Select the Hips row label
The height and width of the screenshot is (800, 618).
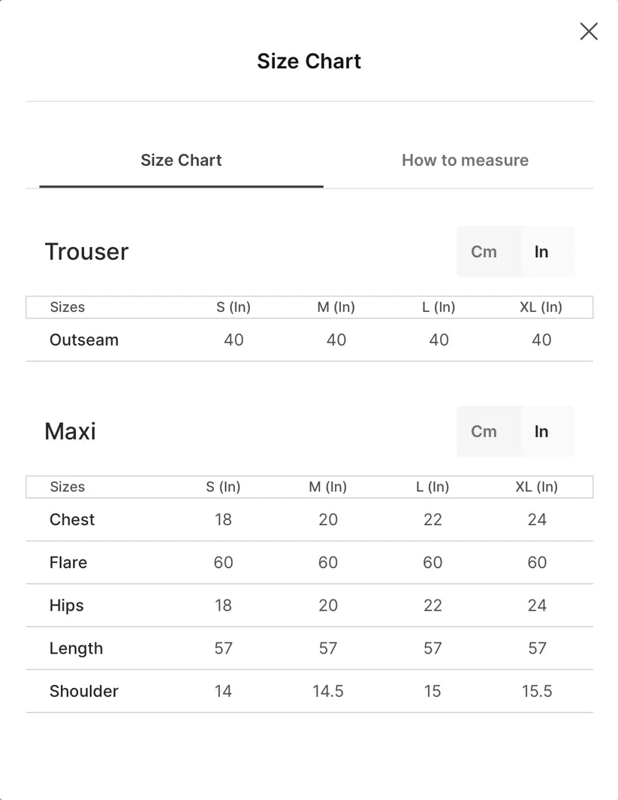point(66,605)
